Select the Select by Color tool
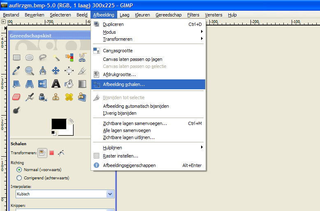The height and width of the screenshot is (211, 320). [x=69, y=58]
